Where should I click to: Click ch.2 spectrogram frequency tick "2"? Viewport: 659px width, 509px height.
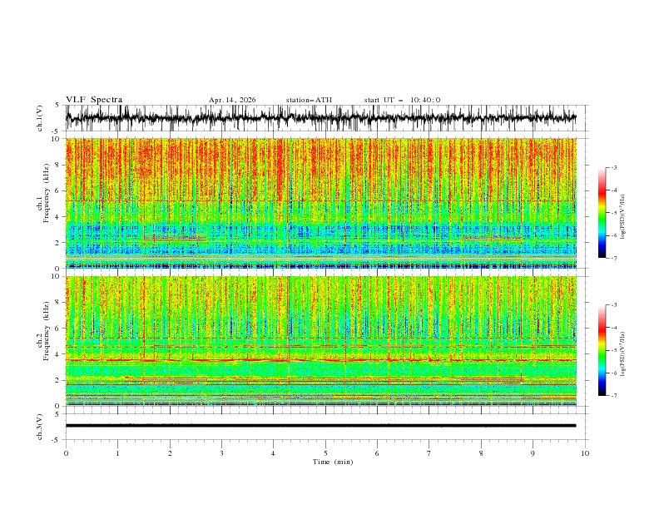click(57, 380)
